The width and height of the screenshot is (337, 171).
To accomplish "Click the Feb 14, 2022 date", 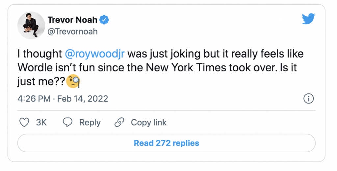I will 83,99.
